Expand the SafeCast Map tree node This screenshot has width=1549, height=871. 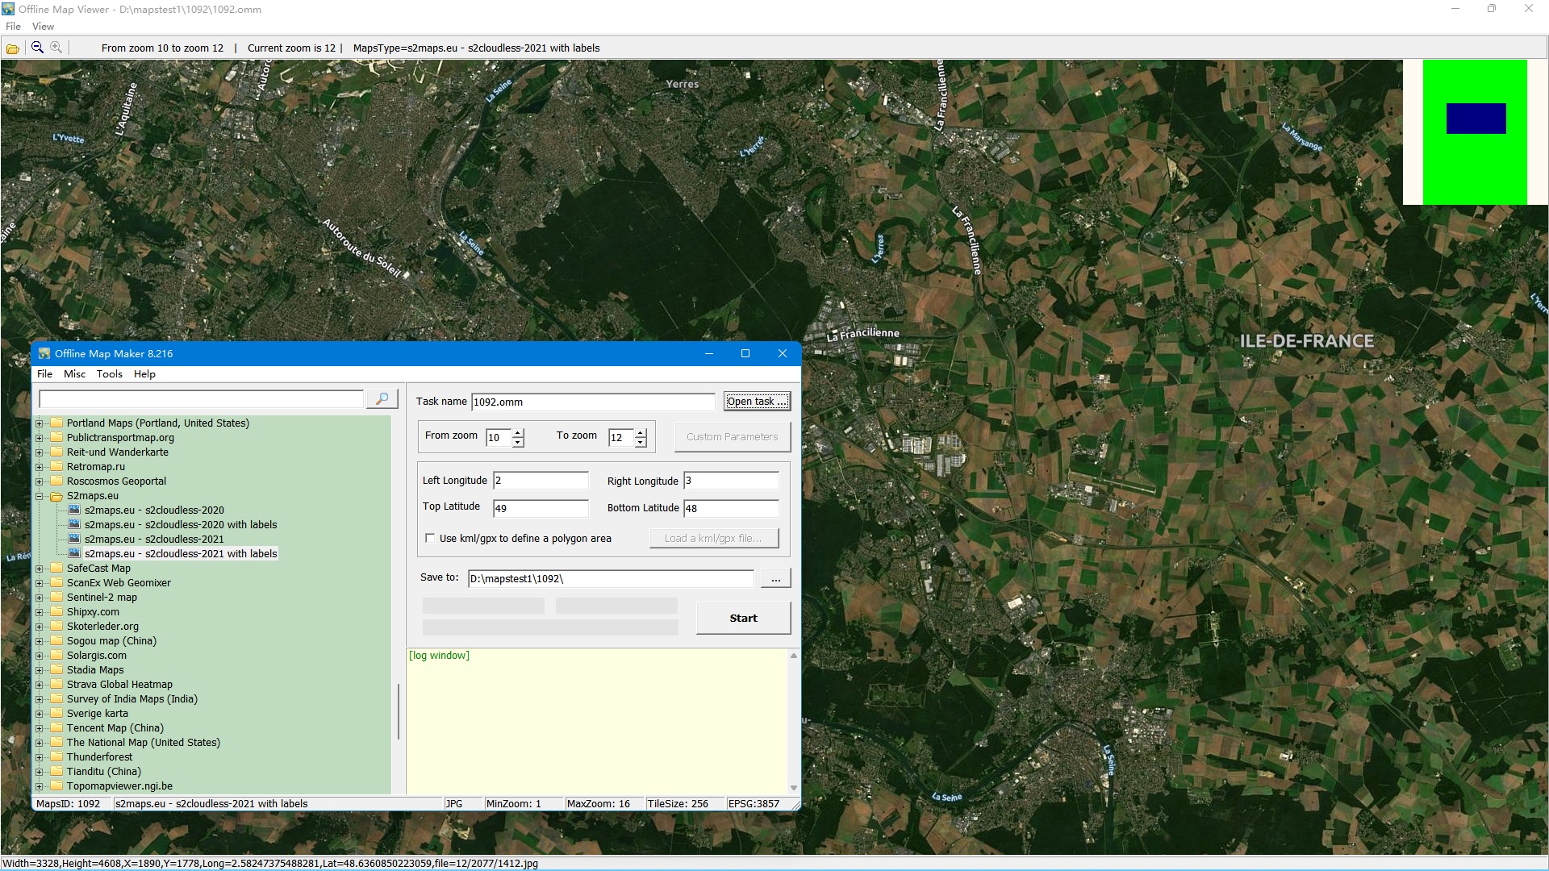(x=39, y=569)
